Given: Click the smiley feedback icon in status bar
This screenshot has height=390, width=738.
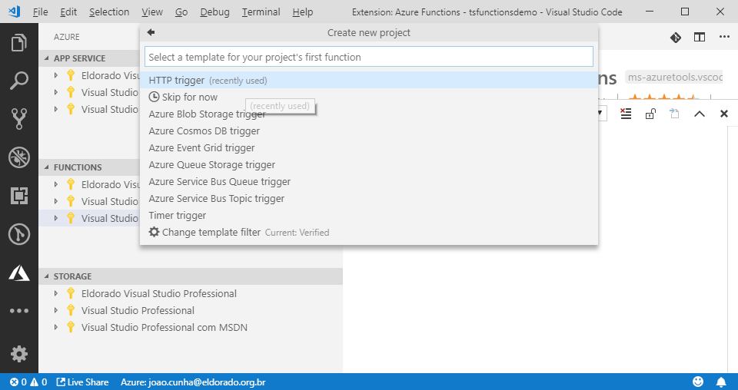Looking at the screenshot, I should click(x=698, y=382).
